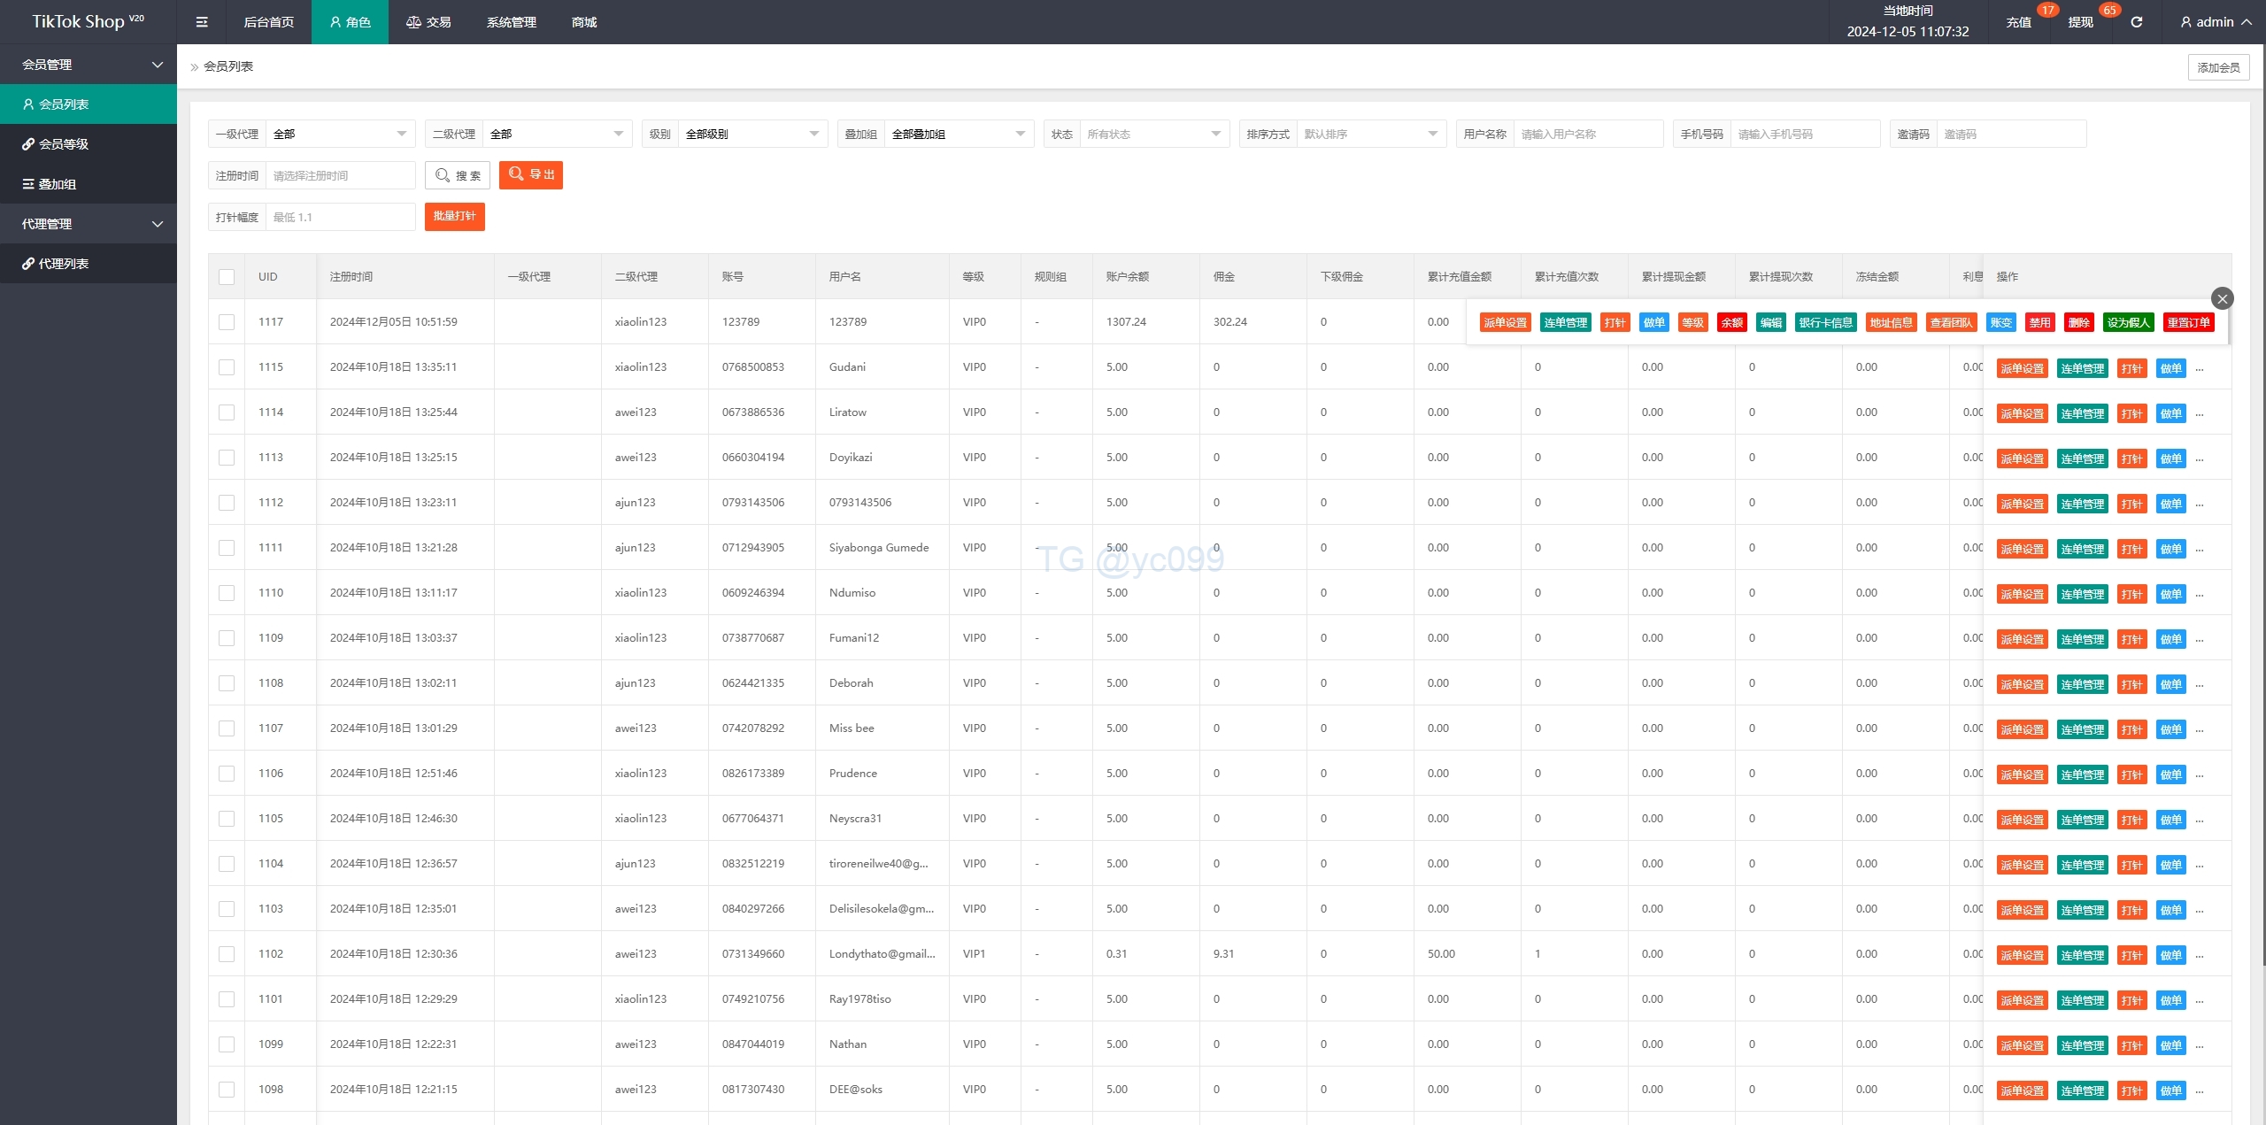The image size is (2266, 1125).
Task: Click the refresh icon in top bar
Action: click(x=2136, y=22)
